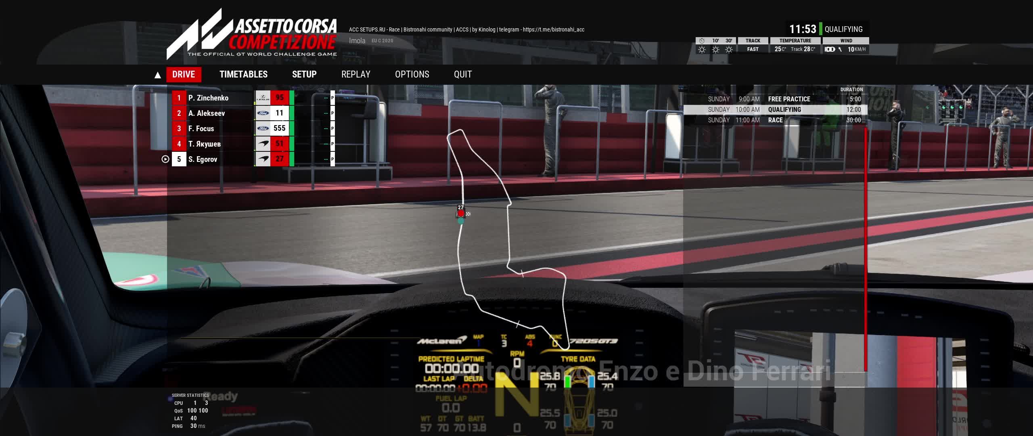The image size is (1033, 436).
Task: Collapse the menu using the white triangle arrow
Action: click(158, 75)
